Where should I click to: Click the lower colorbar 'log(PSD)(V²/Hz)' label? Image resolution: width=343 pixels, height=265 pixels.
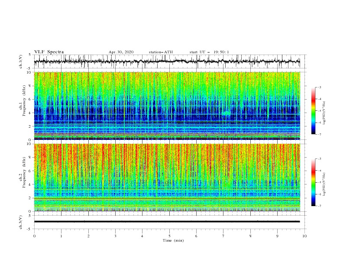point(324,184)
